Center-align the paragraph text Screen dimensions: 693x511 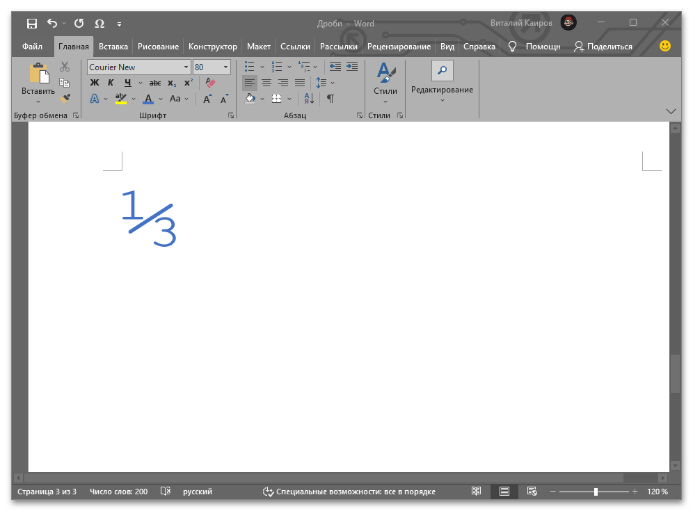(266, 83)
